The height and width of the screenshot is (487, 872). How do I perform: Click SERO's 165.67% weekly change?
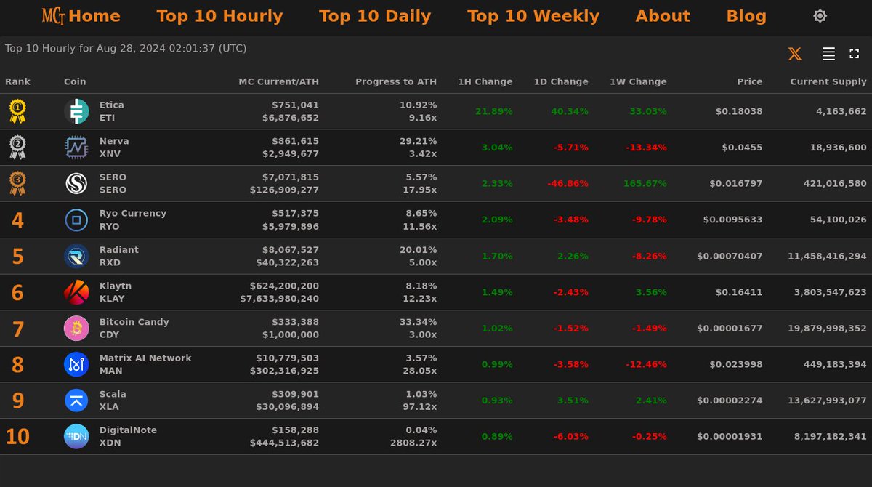coord(645,184)
